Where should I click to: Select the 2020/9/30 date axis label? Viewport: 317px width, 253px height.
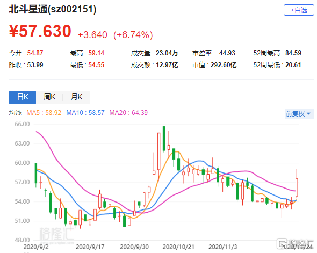coord(134,247)
